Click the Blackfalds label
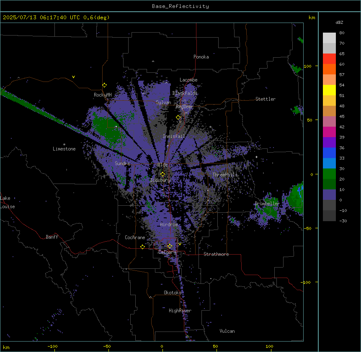Viewport: 361px width, 352px height. pos(185,93)
